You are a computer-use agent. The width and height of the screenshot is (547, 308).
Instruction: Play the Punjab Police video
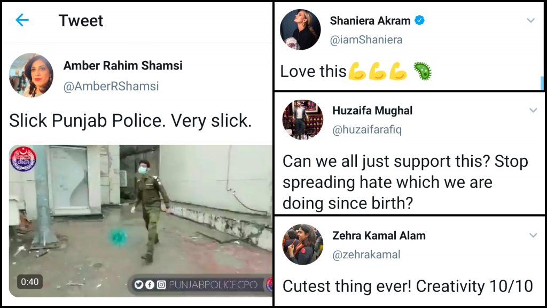140,221
